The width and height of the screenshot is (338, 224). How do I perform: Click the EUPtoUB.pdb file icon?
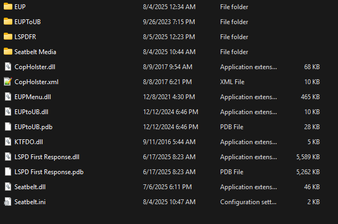7,127
